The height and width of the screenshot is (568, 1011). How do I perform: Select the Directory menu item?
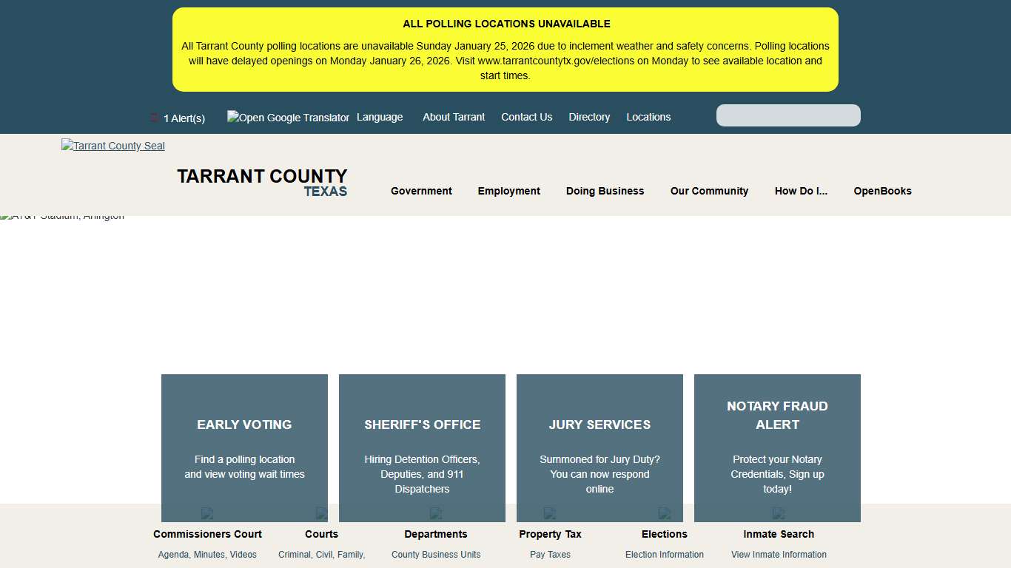[x=589, y=117]
